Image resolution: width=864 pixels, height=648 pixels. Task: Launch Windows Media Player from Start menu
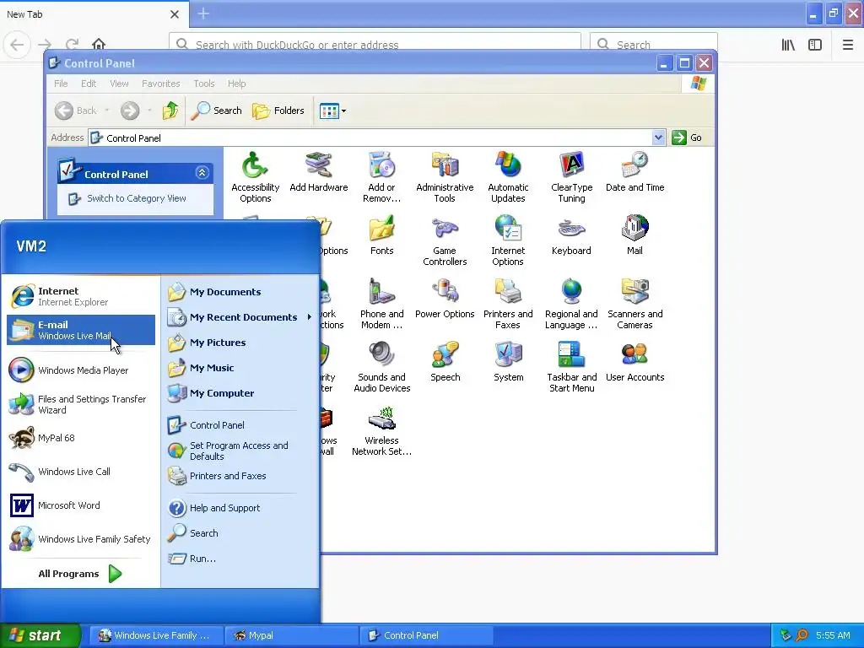point(81,370)
